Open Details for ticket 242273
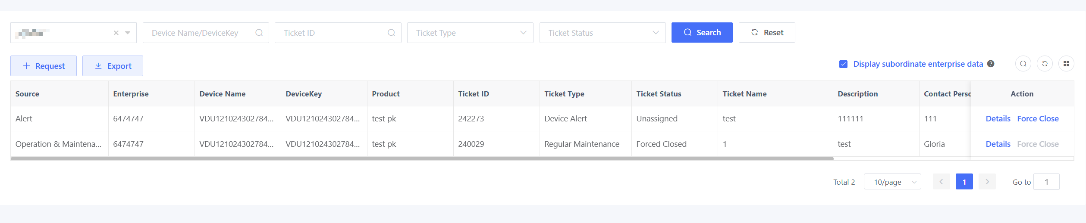The width and height of the screenshot is (1086, 223). coord(998,119)
